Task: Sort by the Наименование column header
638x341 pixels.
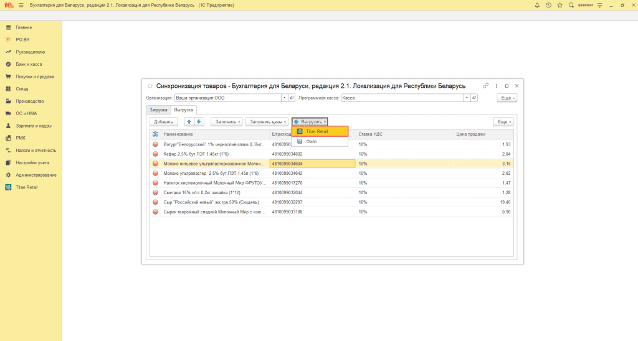Action: [x=215, y=134]
